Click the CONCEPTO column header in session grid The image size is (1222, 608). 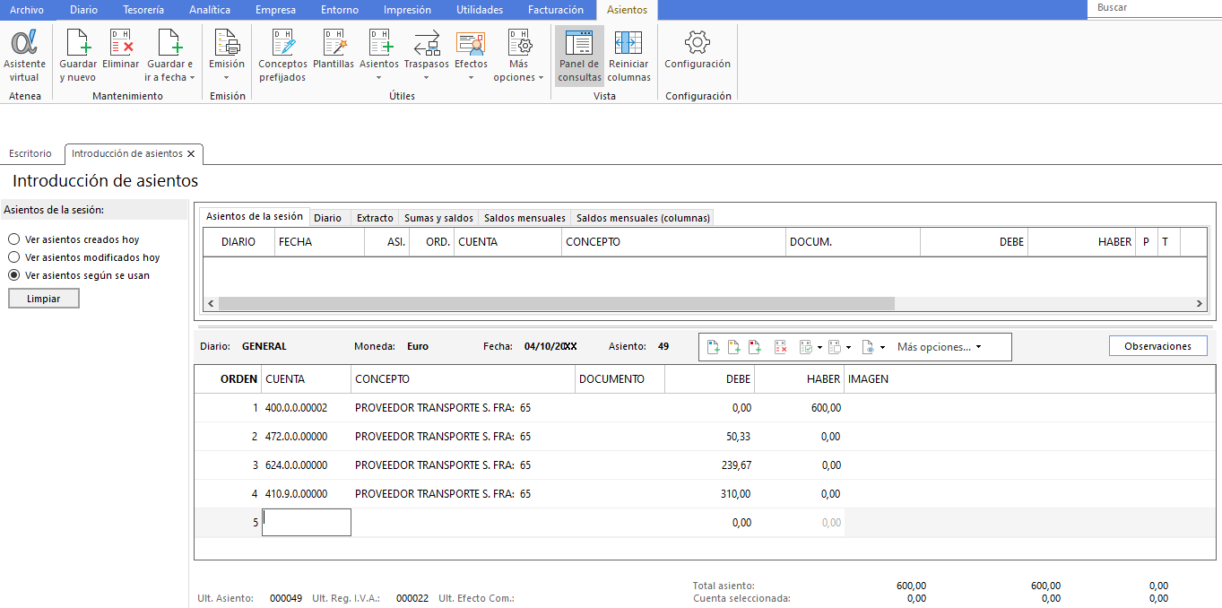pos(673,242)
